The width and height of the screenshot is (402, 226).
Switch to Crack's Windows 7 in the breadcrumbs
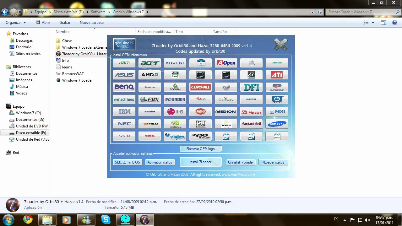coord(128,12)
